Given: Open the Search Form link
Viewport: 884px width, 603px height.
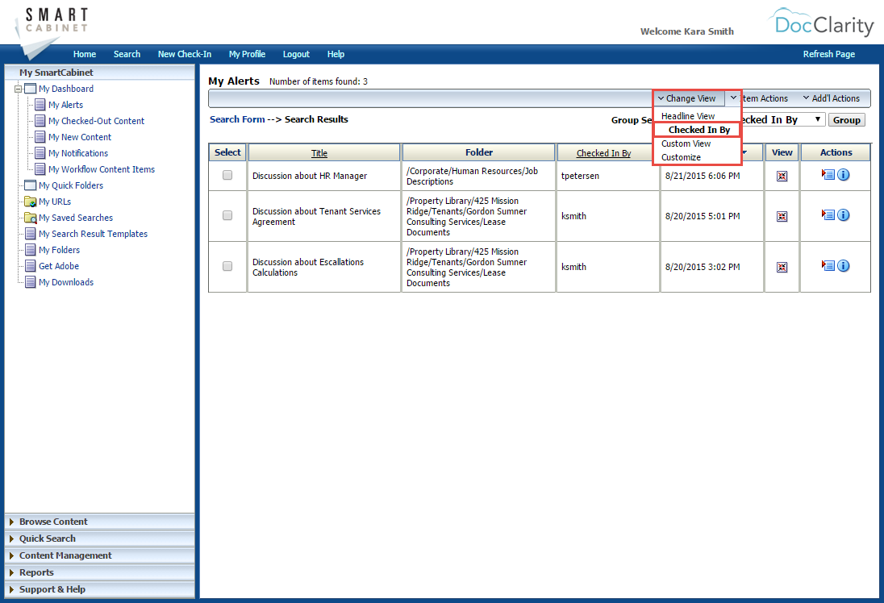Looking at the screenshot, I should [x=236, y=119].
